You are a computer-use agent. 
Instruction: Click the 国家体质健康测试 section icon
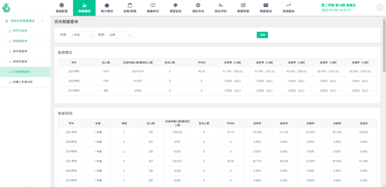[7, 21]
